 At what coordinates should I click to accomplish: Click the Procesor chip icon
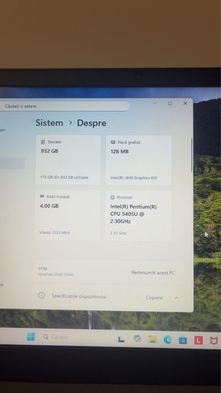(x=112, y=197)
